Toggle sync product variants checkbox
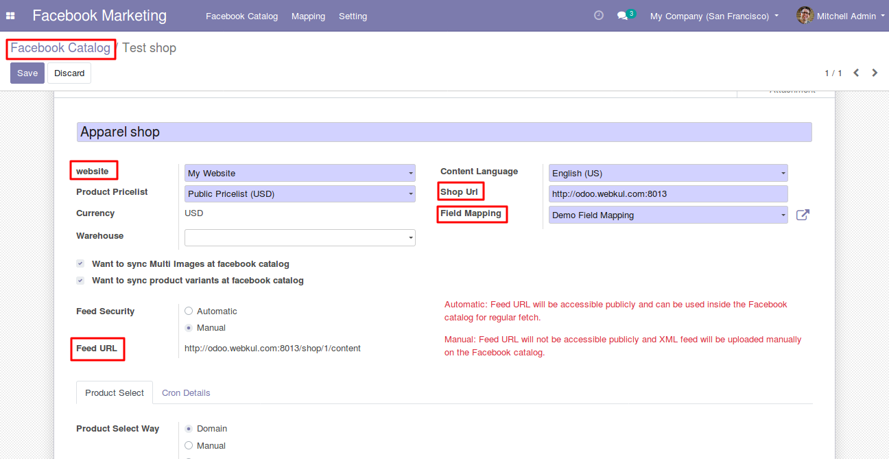The image size is (889, 459). coord(80,280)
